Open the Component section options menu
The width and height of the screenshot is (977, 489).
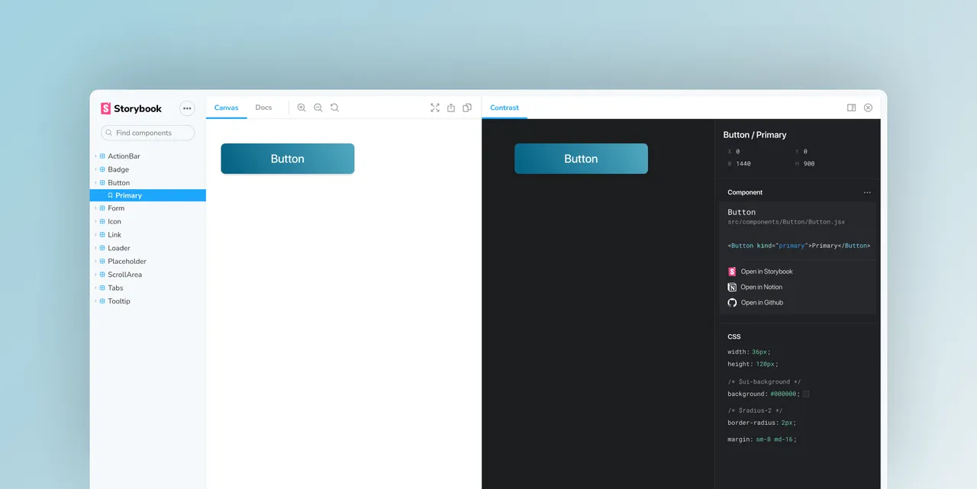pos(867,193)
